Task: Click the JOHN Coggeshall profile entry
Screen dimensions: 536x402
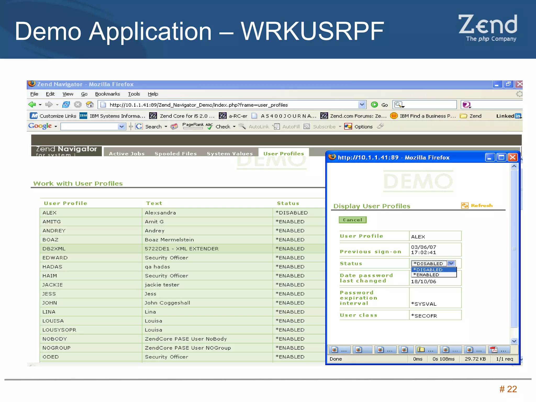Action: pyautogui.click(x=182, y=303)
